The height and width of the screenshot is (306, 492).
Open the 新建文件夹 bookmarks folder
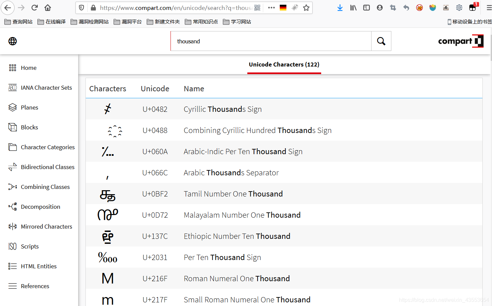pyautogui.click(x=163, y=22)
